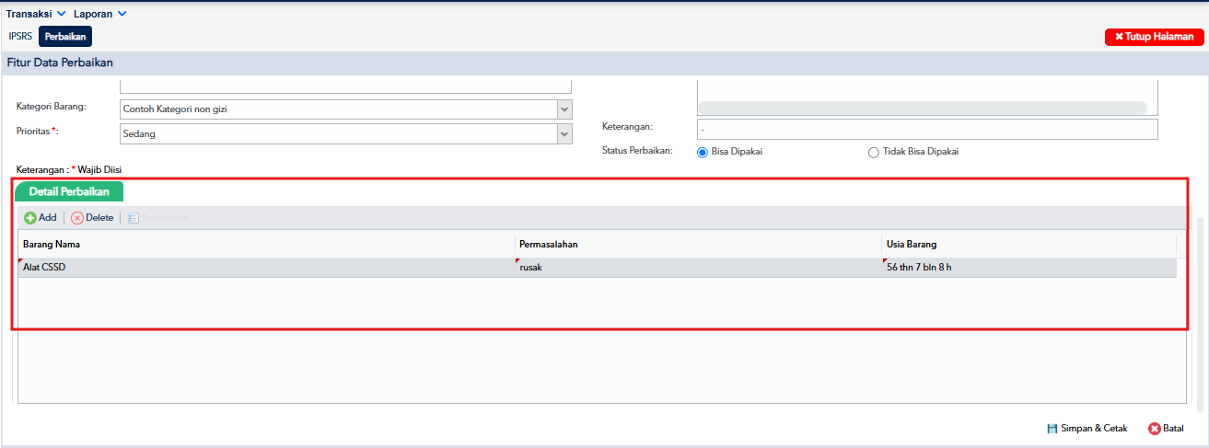Select the Tidak Bisa Dipakai option
Screen dimensions: 1209x448
pos(874,153)
